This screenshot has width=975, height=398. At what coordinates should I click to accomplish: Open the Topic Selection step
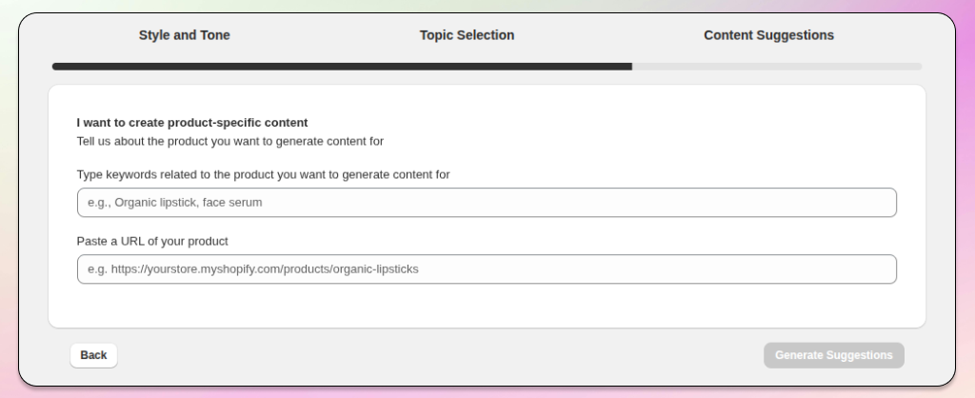click(x=467, y=35)
